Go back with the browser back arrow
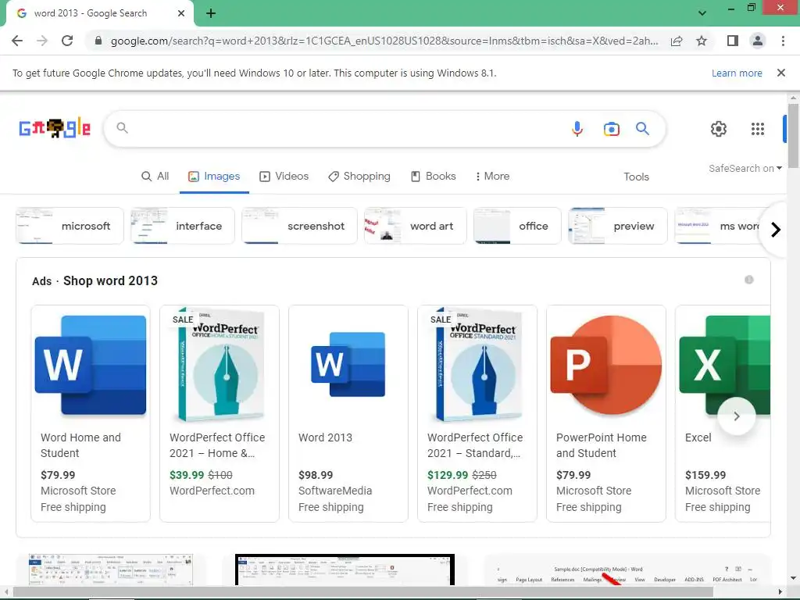 tap(17, 41)
